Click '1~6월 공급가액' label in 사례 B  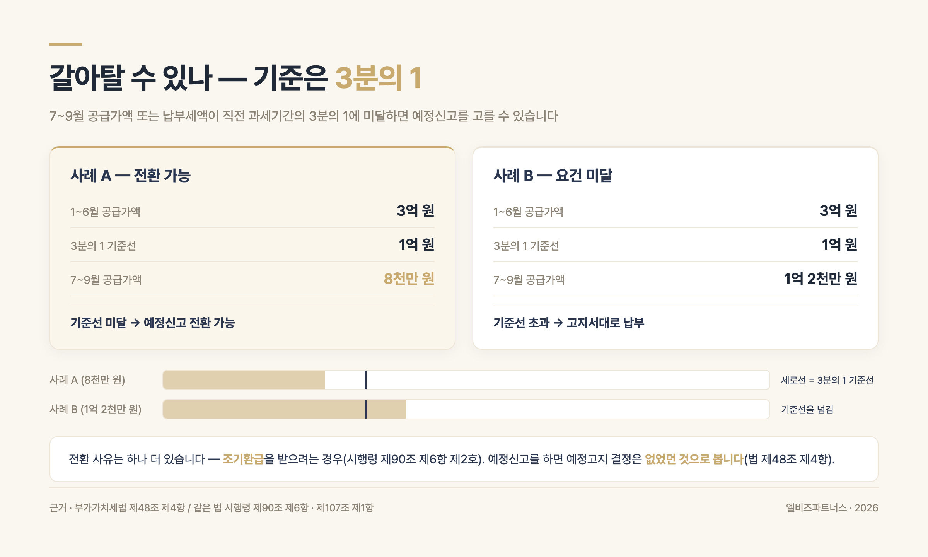(528, 212)
